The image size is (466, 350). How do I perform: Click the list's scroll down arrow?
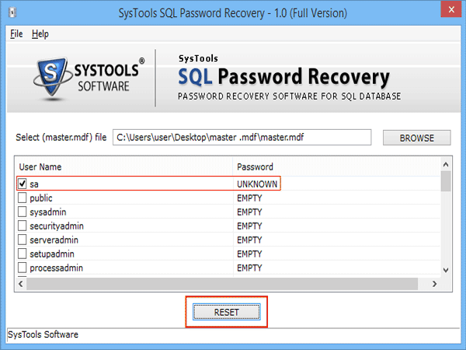coord(446,270)
